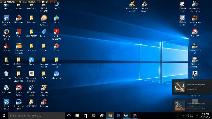Open File Explorer from the taskbar
This screenshot has height=119, width=212.
pyautogui.click(x=77, y=116)
